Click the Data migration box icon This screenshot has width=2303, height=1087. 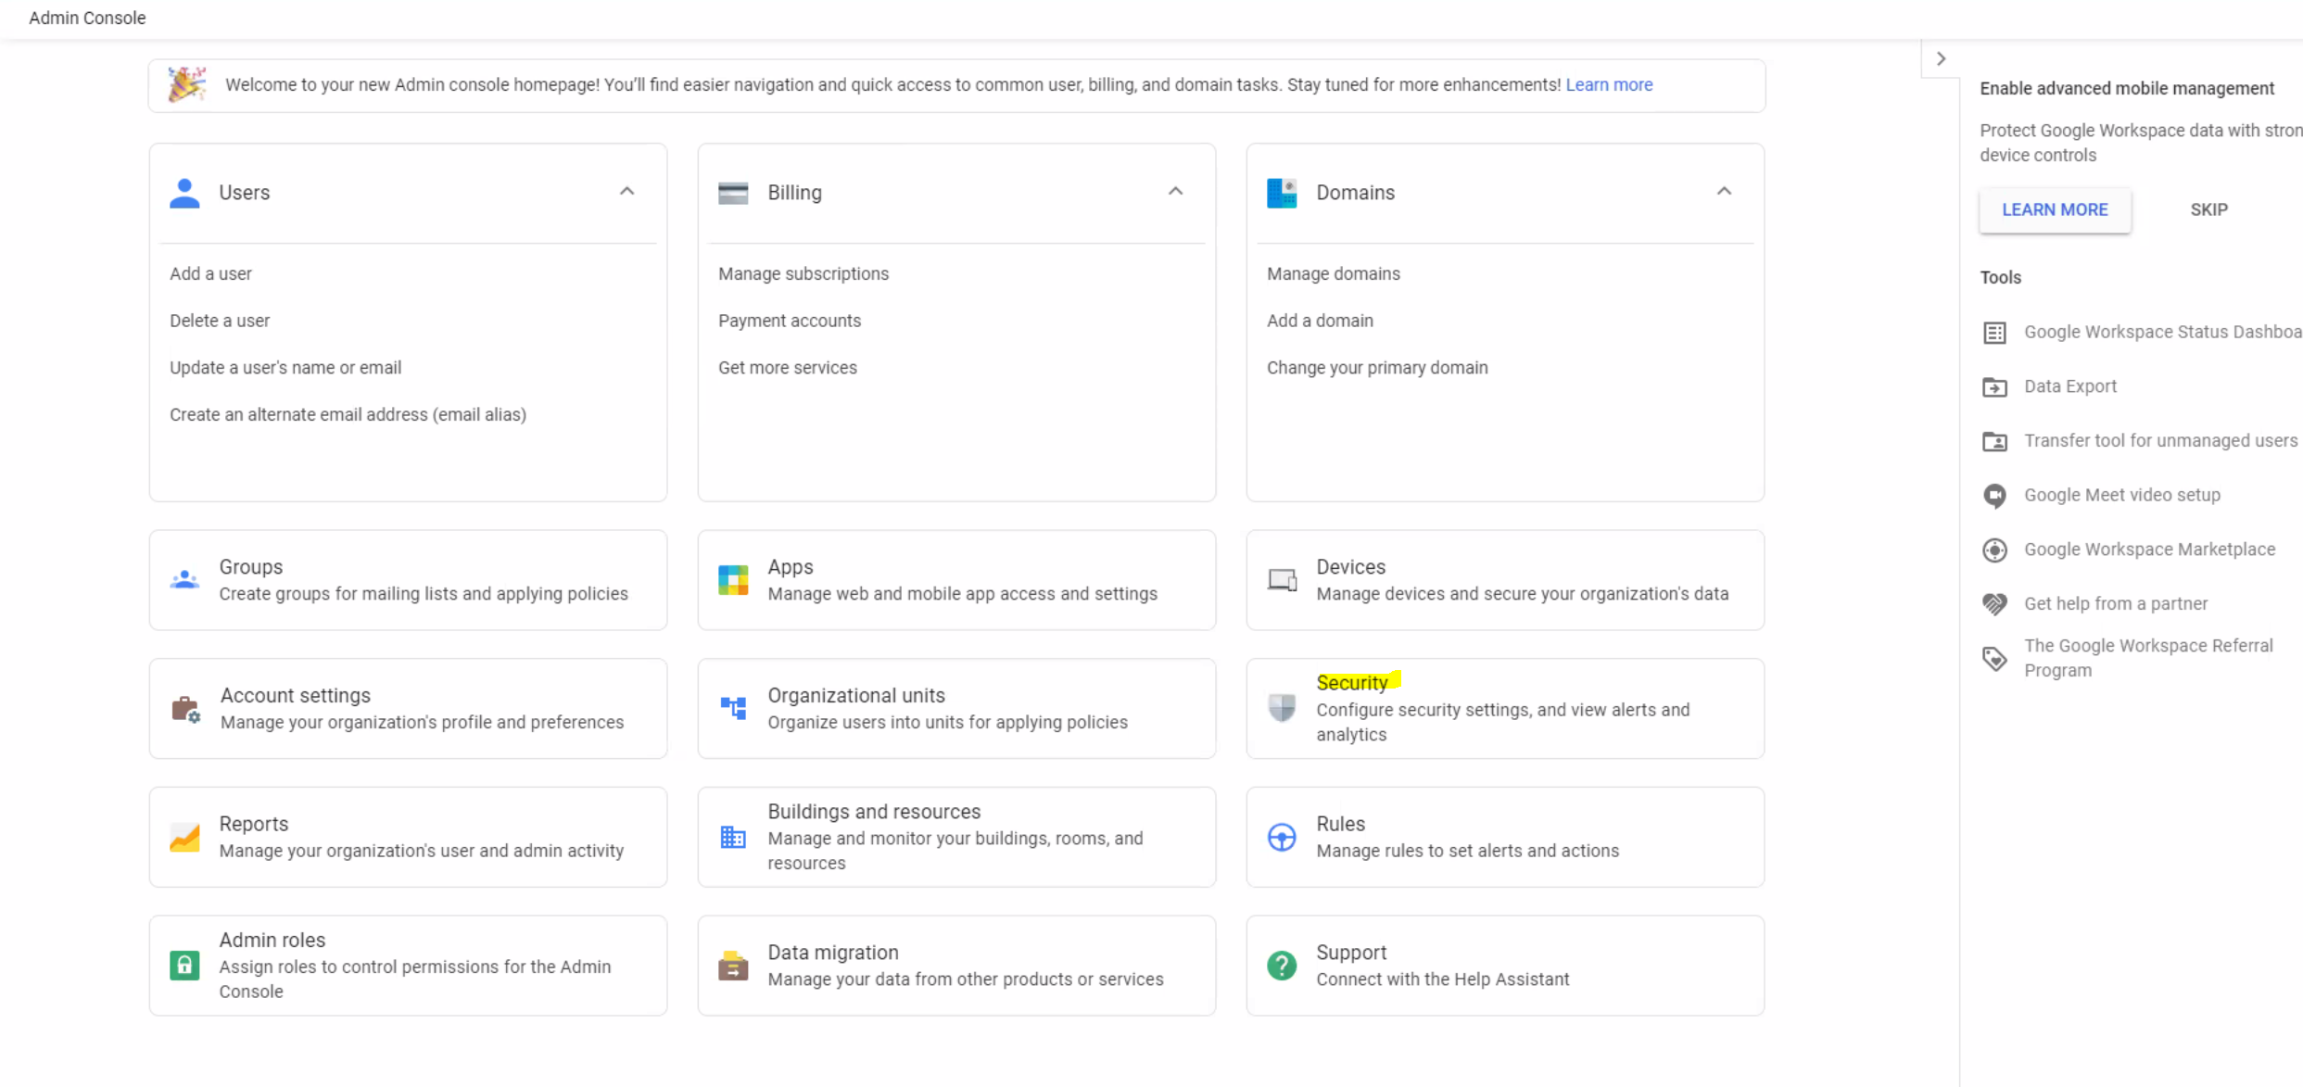click(x=733, y=966)
